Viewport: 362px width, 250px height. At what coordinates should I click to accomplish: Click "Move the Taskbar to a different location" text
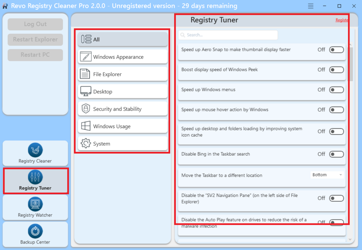(222, 176)
